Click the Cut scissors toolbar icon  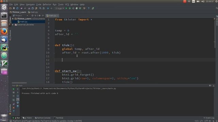click(x=29, y=8)
